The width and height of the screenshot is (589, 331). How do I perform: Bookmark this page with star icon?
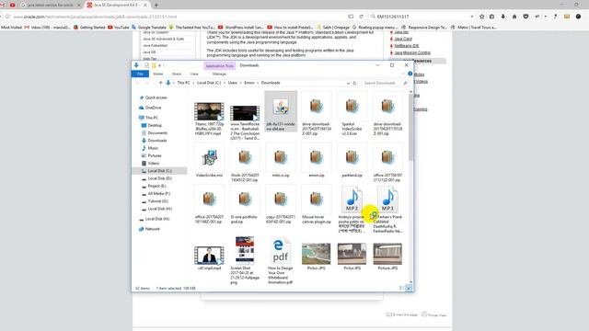tap(482, 17)
